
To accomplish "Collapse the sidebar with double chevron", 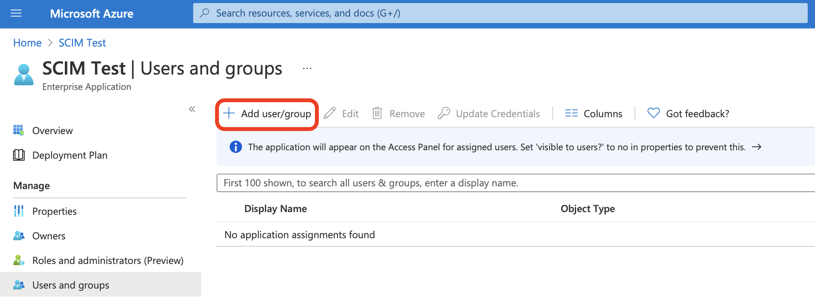I will [x=192, y=109].
